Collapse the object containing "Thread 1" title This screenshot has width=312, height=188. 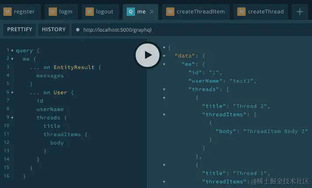pos(164,165)
